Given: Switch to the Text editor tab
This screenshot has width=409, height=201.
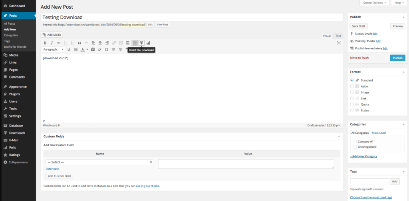Looking at the screenshot, I should (338, 36).
